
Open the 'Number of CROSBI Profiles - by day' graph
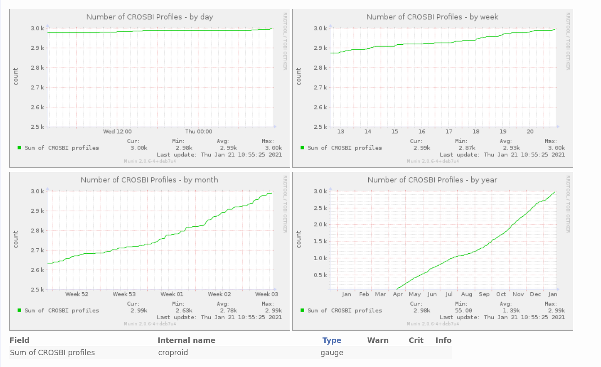pos(150,84)
